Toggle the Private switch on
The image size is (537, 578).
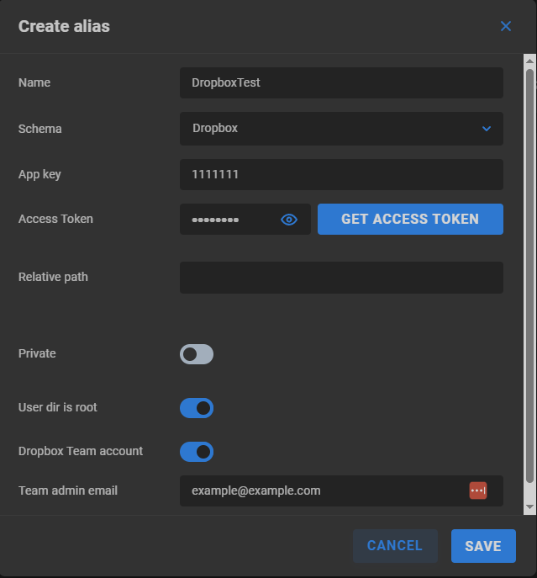(x=197, y=354)
